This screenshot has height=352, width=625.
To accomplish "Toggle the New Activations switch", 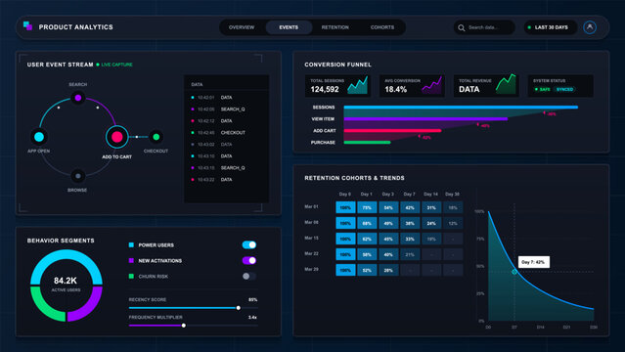I will (x=249, y=260).
